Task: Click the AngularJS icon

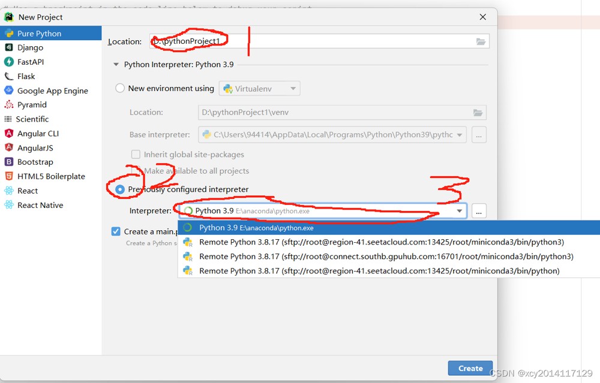Action: click(9, 147)
